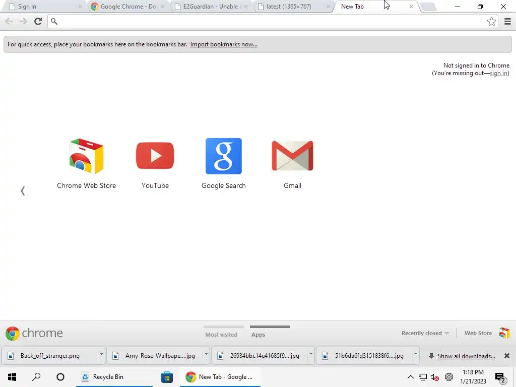This screenshot has height=387, width=516.
Task: Open the Windows Start menu
Action: 12,377
